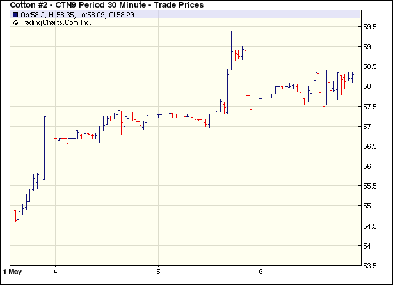Select the date label 4 on x-axis

coord(56,271)
